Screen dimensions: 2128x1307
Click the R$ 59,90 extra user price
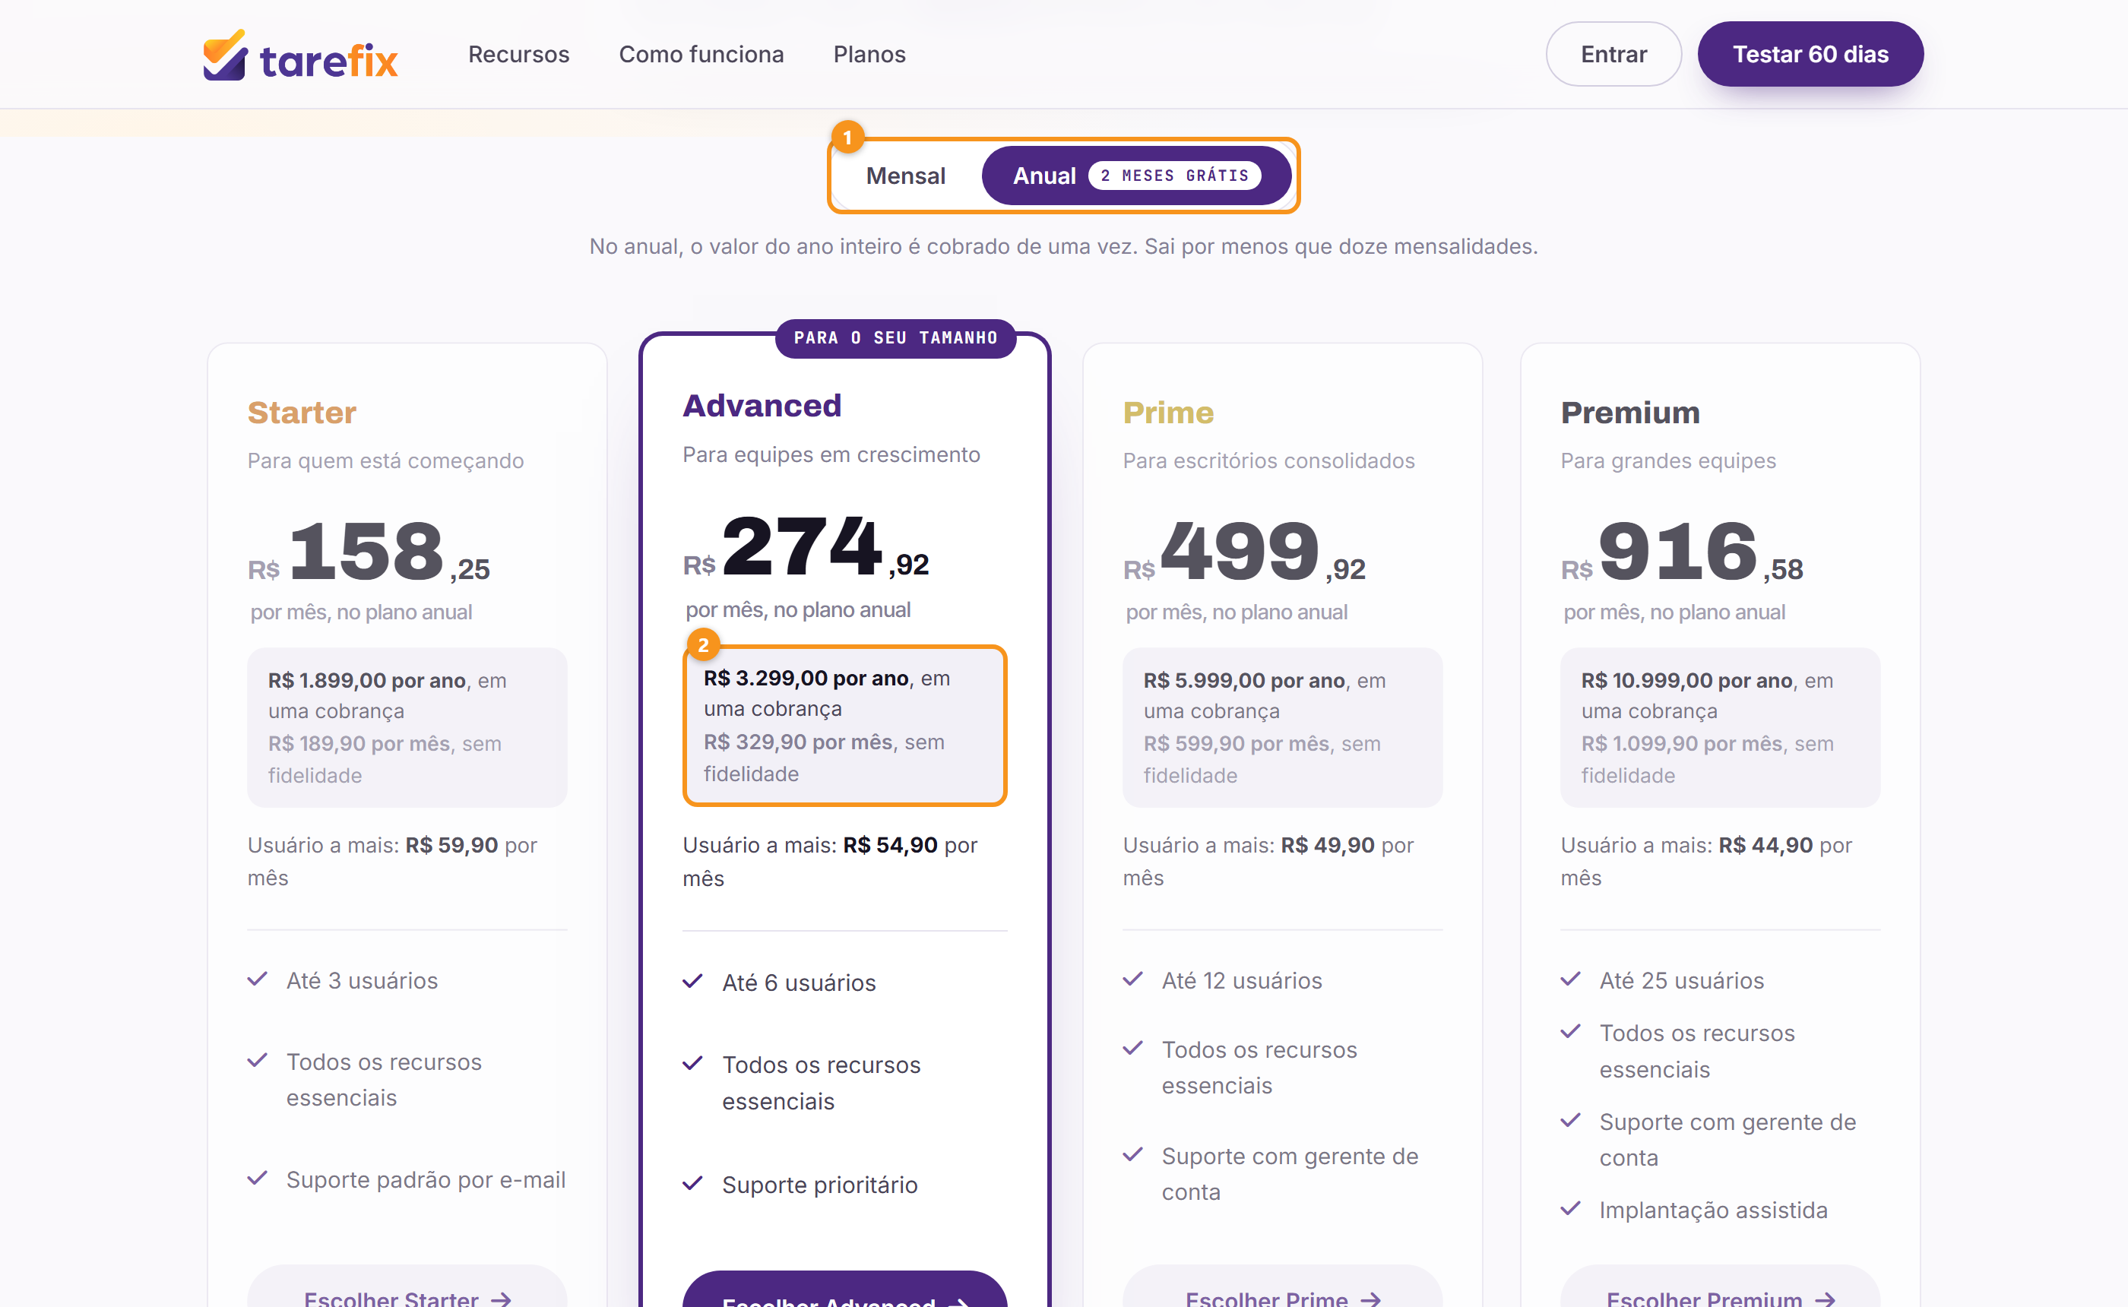[x=451, y=844]
